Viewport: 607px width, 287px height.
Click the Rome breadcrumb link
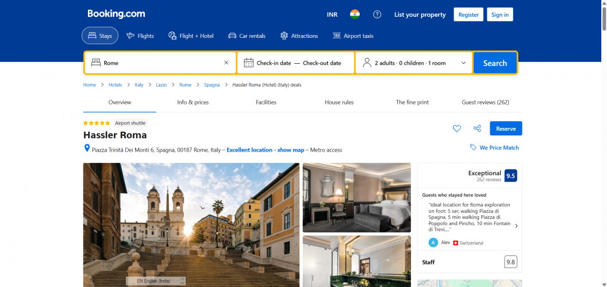(x=186, y=85)
